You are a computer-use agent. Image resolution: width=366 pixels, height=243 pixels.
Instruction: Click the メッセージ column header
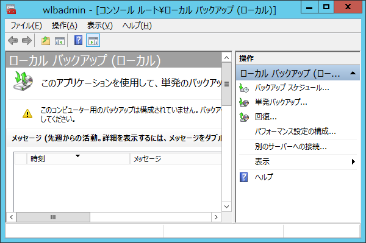[x=176, y=159]
